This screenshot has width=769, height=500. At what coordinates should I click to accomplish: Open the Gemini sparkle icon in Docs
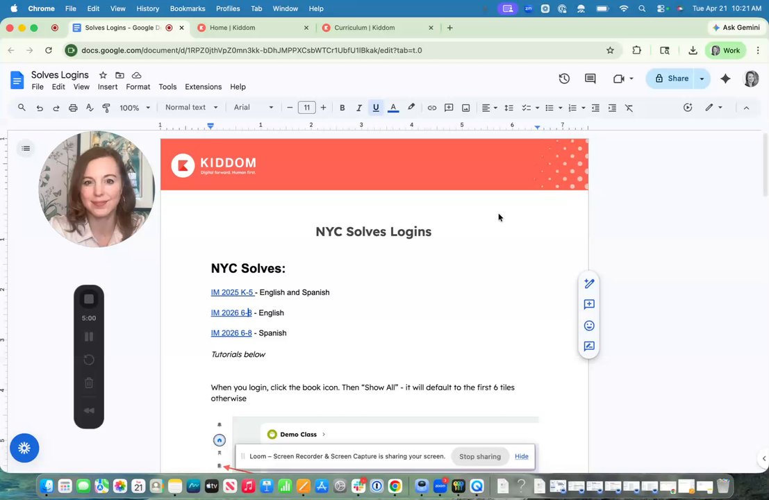tap(725, 78)
